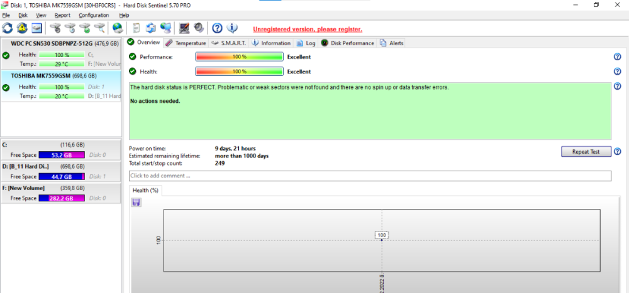Click the yellow warning triangle toolbar icon
629x293 pixels.
coord(22,28)
